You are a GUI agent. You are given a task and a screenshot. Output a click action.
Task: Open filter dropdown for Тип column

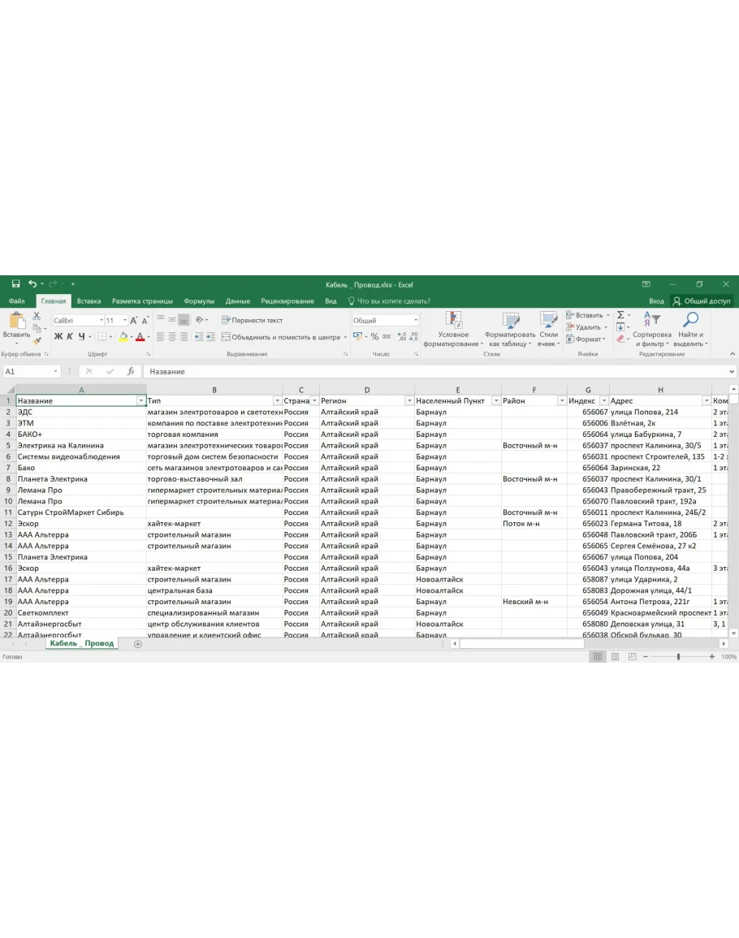[277, 401]
